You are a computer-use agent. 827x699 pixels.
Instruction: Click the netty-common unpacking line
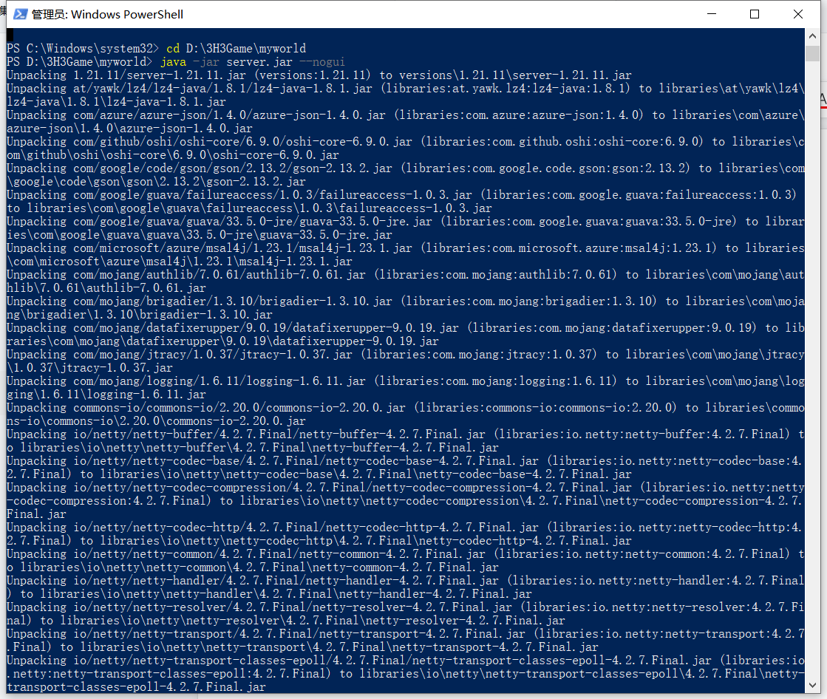tap(405, 560)
